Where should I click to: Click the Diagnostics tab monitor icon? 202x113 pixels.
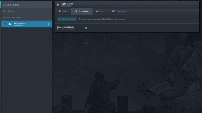click(x=113, y=11)
